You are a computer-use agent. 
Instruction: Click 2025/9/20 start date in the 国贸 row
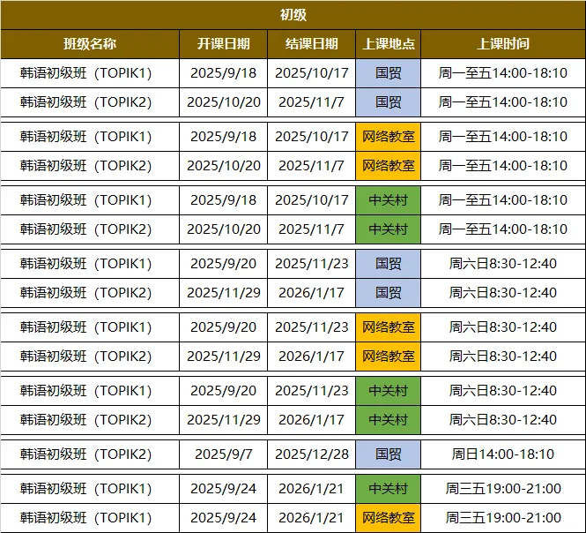[224, 264]
